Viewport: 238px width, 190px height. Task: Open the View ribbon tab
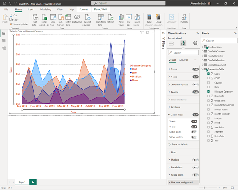pyautogui.click(x=60, y=9)
